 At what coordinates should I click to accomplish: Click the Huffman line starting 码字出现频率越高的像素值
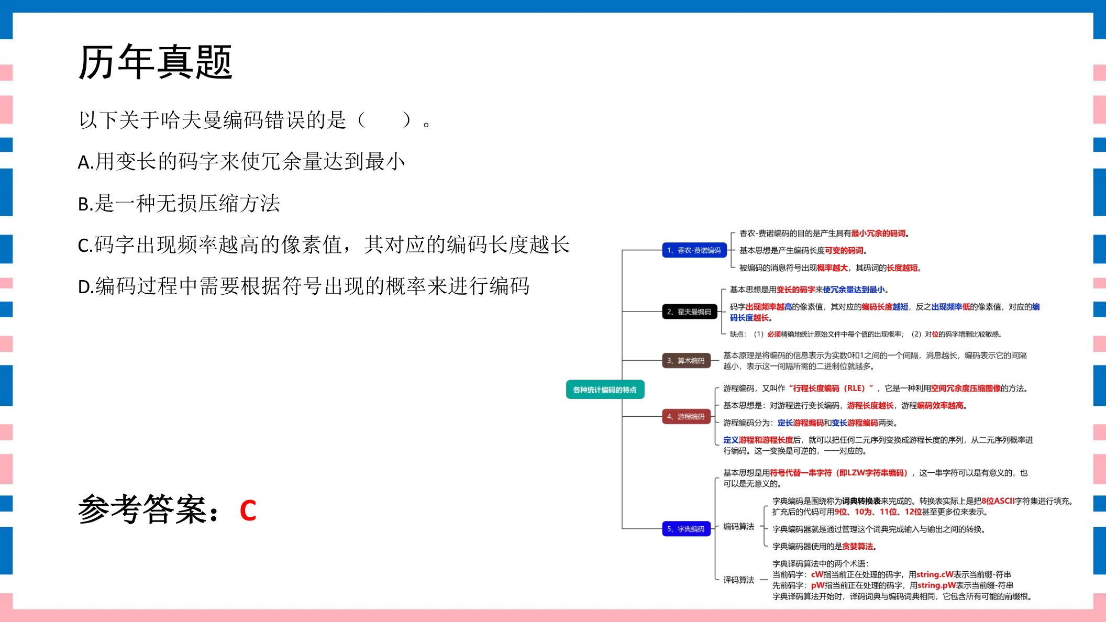(884, 312)
